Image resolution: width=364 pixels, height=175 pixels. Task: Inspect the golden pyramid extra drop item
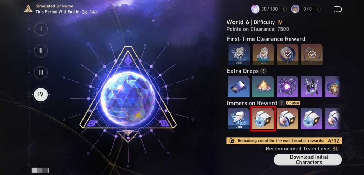pyautogui.click(x=263, y=86)
